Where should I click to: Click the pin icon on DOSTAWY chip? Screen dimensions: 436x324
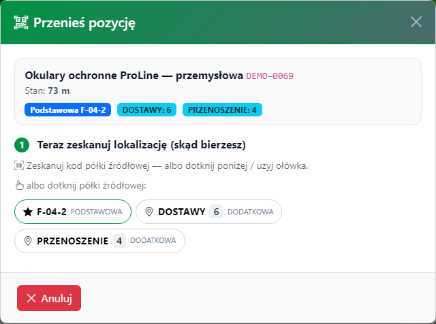point(149,212)
